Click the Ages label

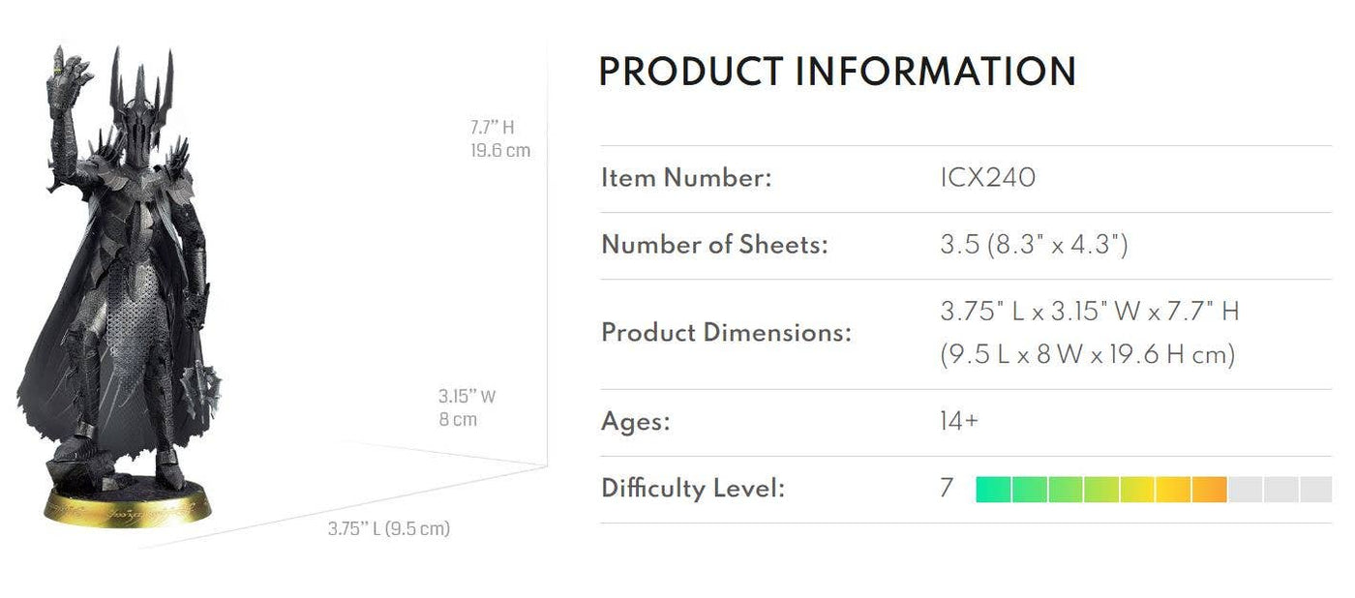coord(635,422)
